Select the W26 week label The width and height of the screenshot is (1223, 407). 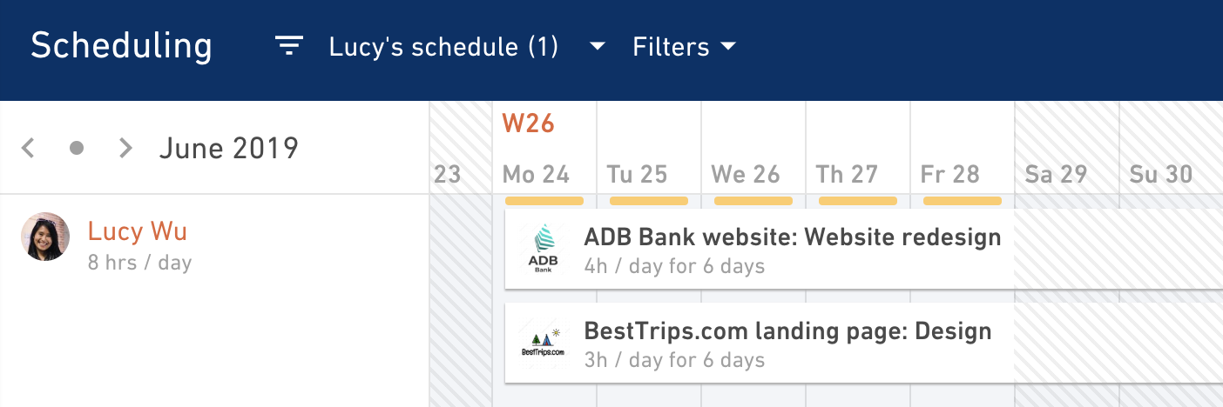529,123
